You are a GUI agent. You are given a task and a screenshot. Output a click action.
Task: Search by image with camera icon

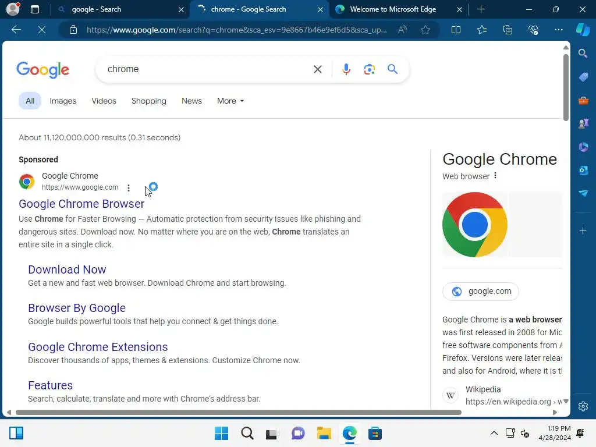[x=369, y=69]
